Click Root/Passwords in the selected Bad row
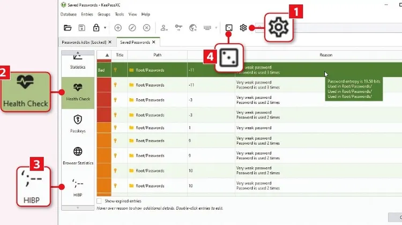Screen dimensions: 402x225 point(150,70)
